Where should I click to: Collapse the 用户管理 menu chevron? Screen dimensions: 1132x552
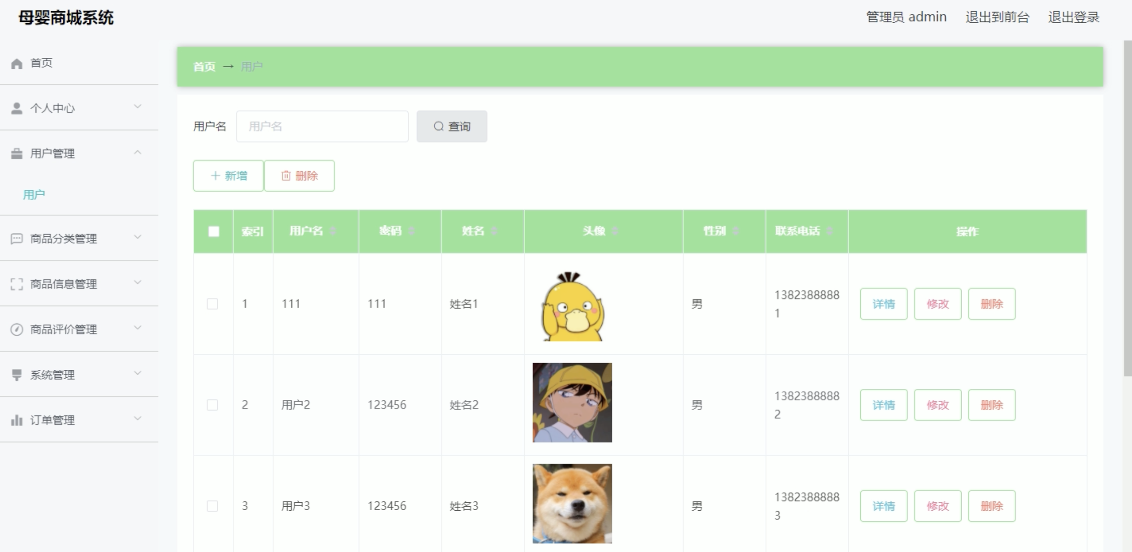click(138, 152)
